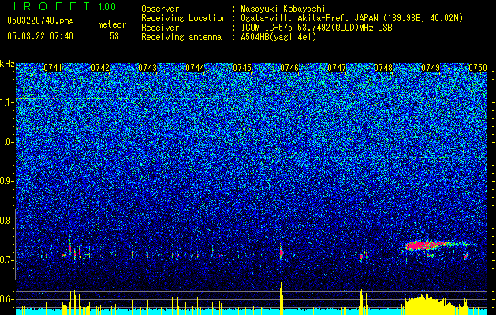The image size is (496, 315).
Task: Click the 0.7 frequency axis label
Action: pos(6,260)
